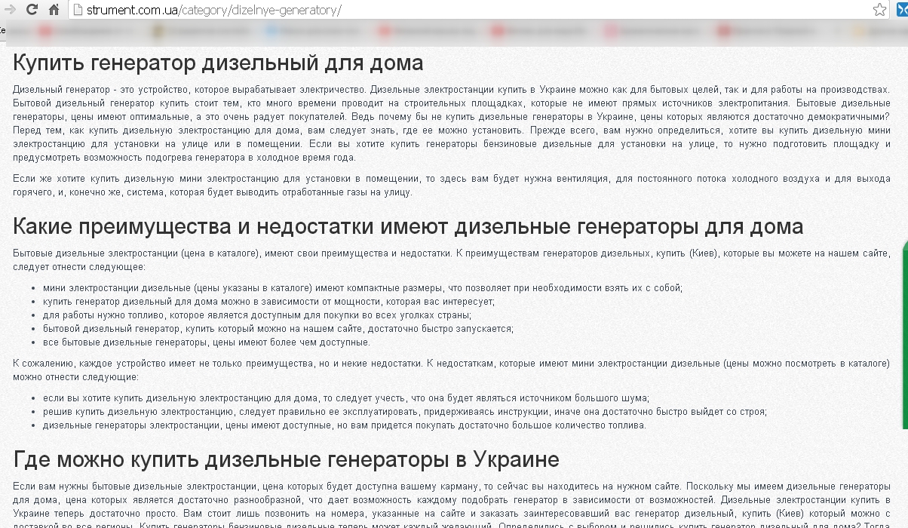Click the browser forward arrow
Image resolution: width=908 pixels, height=528 pixels.
10,10
